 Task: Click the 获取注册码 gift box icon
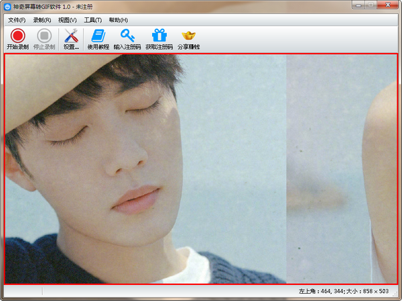(159, 39)
